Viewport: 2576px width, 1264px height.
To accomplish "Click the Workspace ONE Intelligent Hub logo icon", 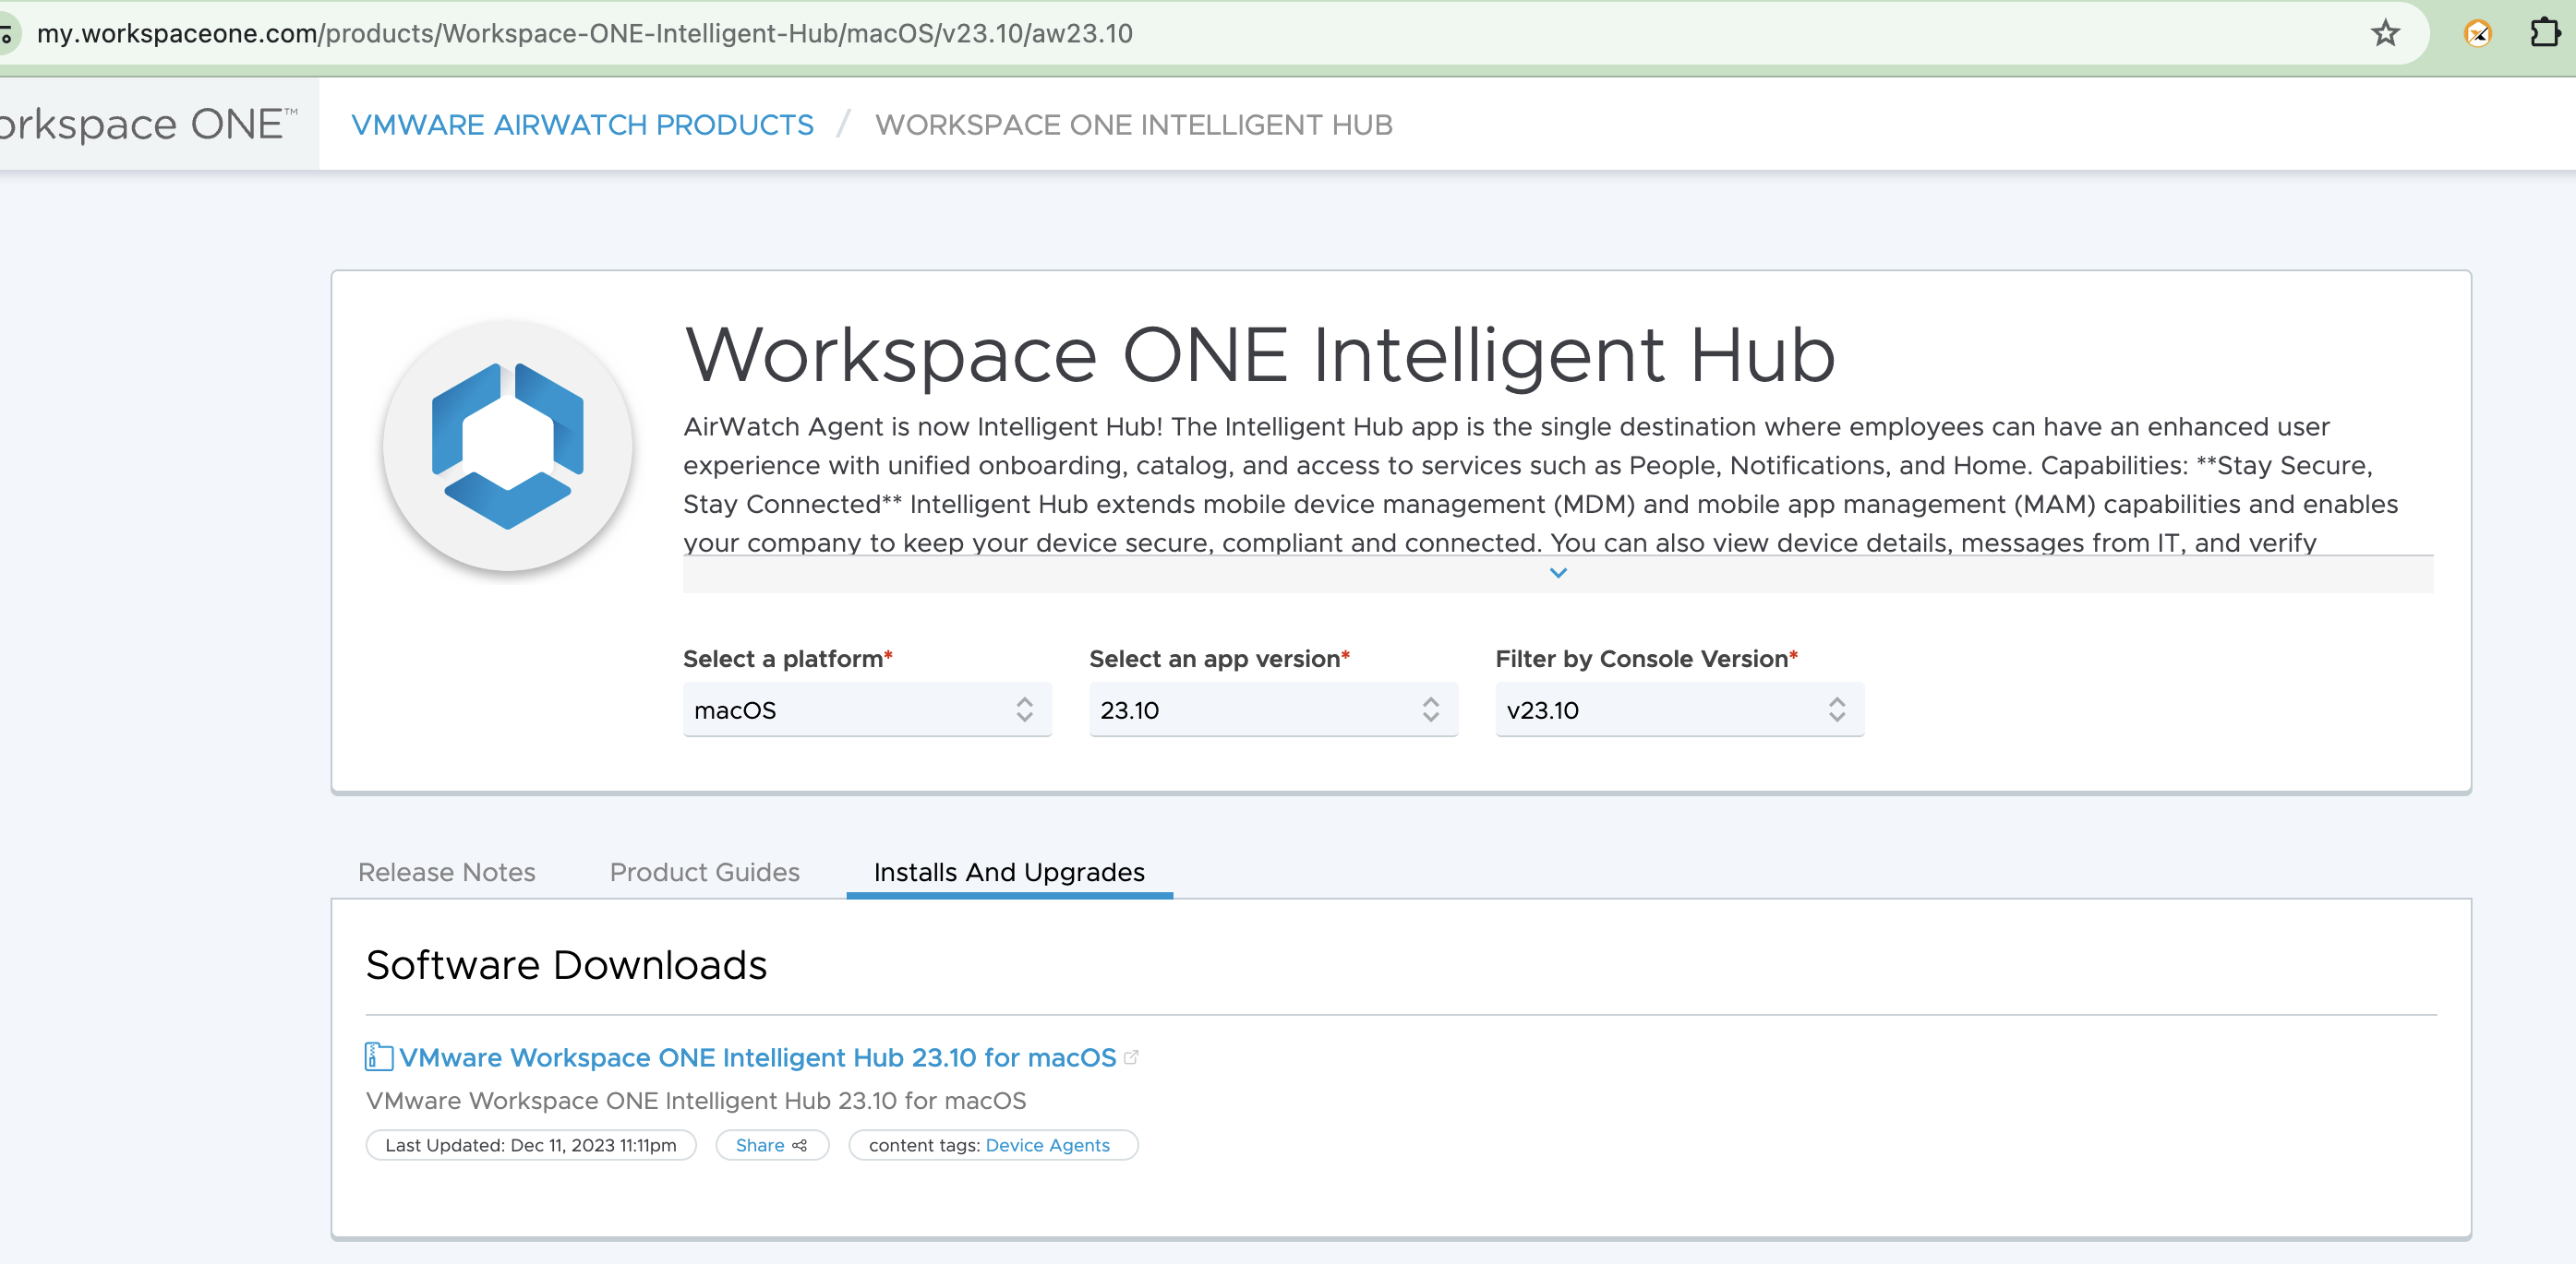I will 516,443.
